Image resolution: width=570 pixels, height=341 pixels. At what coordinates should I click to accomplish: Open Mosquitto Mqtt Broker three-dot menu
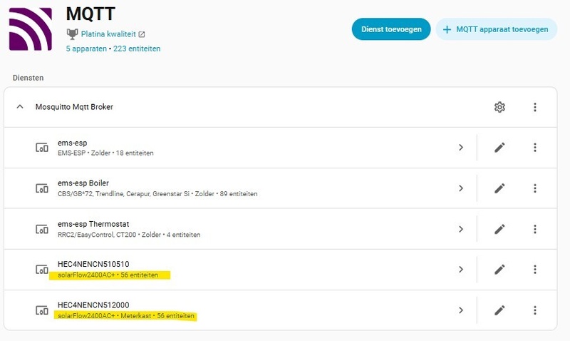point(535,107)
